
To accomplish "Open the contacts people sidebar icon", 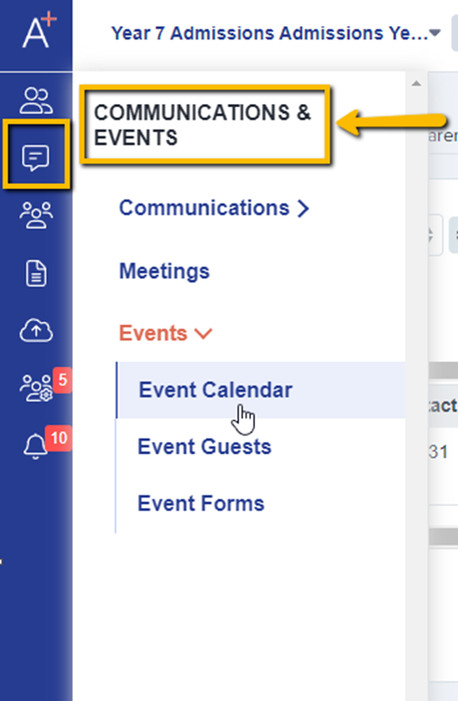I will coord(35,101).
